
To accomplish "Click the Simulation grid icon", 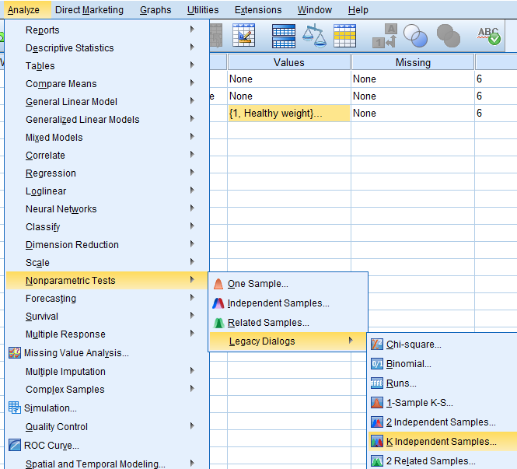I will [x=15, y=408].
